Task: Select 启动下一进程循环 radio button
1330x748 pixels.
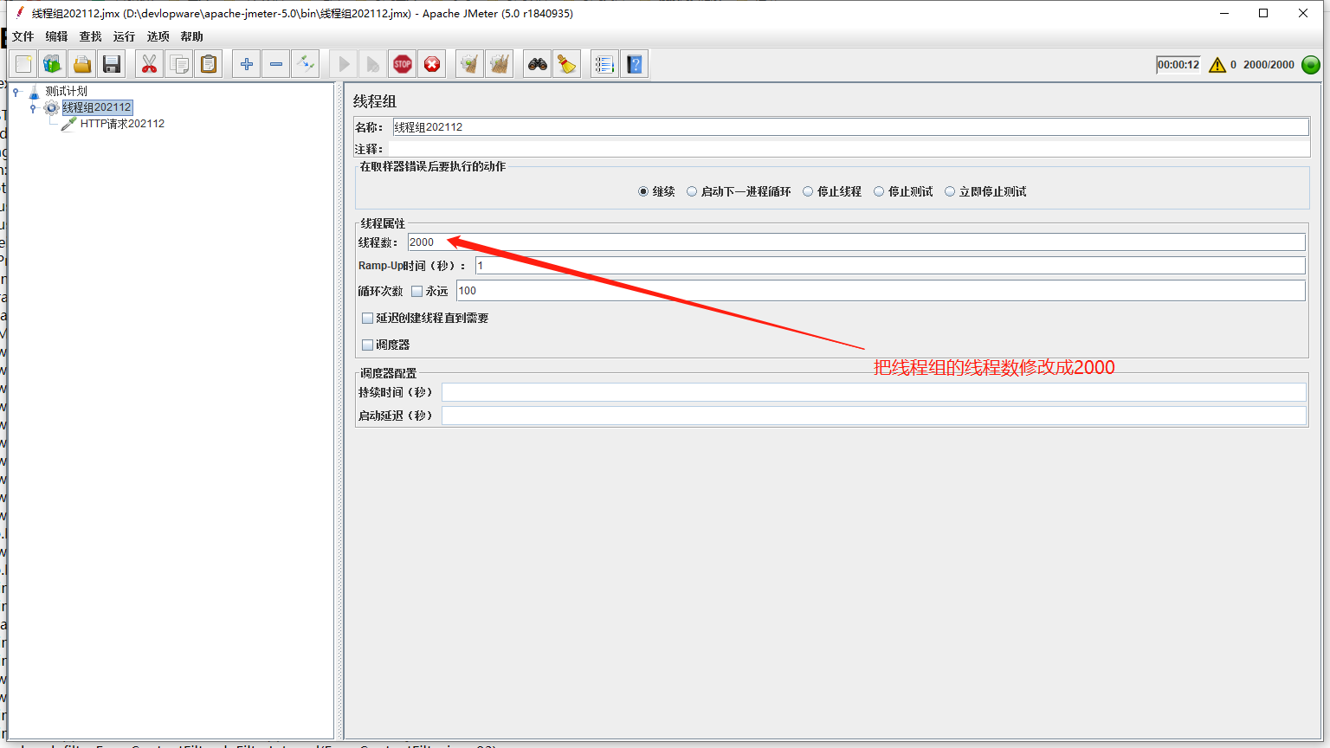Action: pyautogui.click(x=692, y=192)
